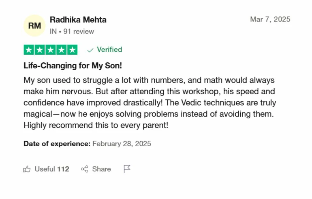Click the thumbs-up Useful icon
The image size is (312, 199).
pyautogui.click(x=27, y=169)
